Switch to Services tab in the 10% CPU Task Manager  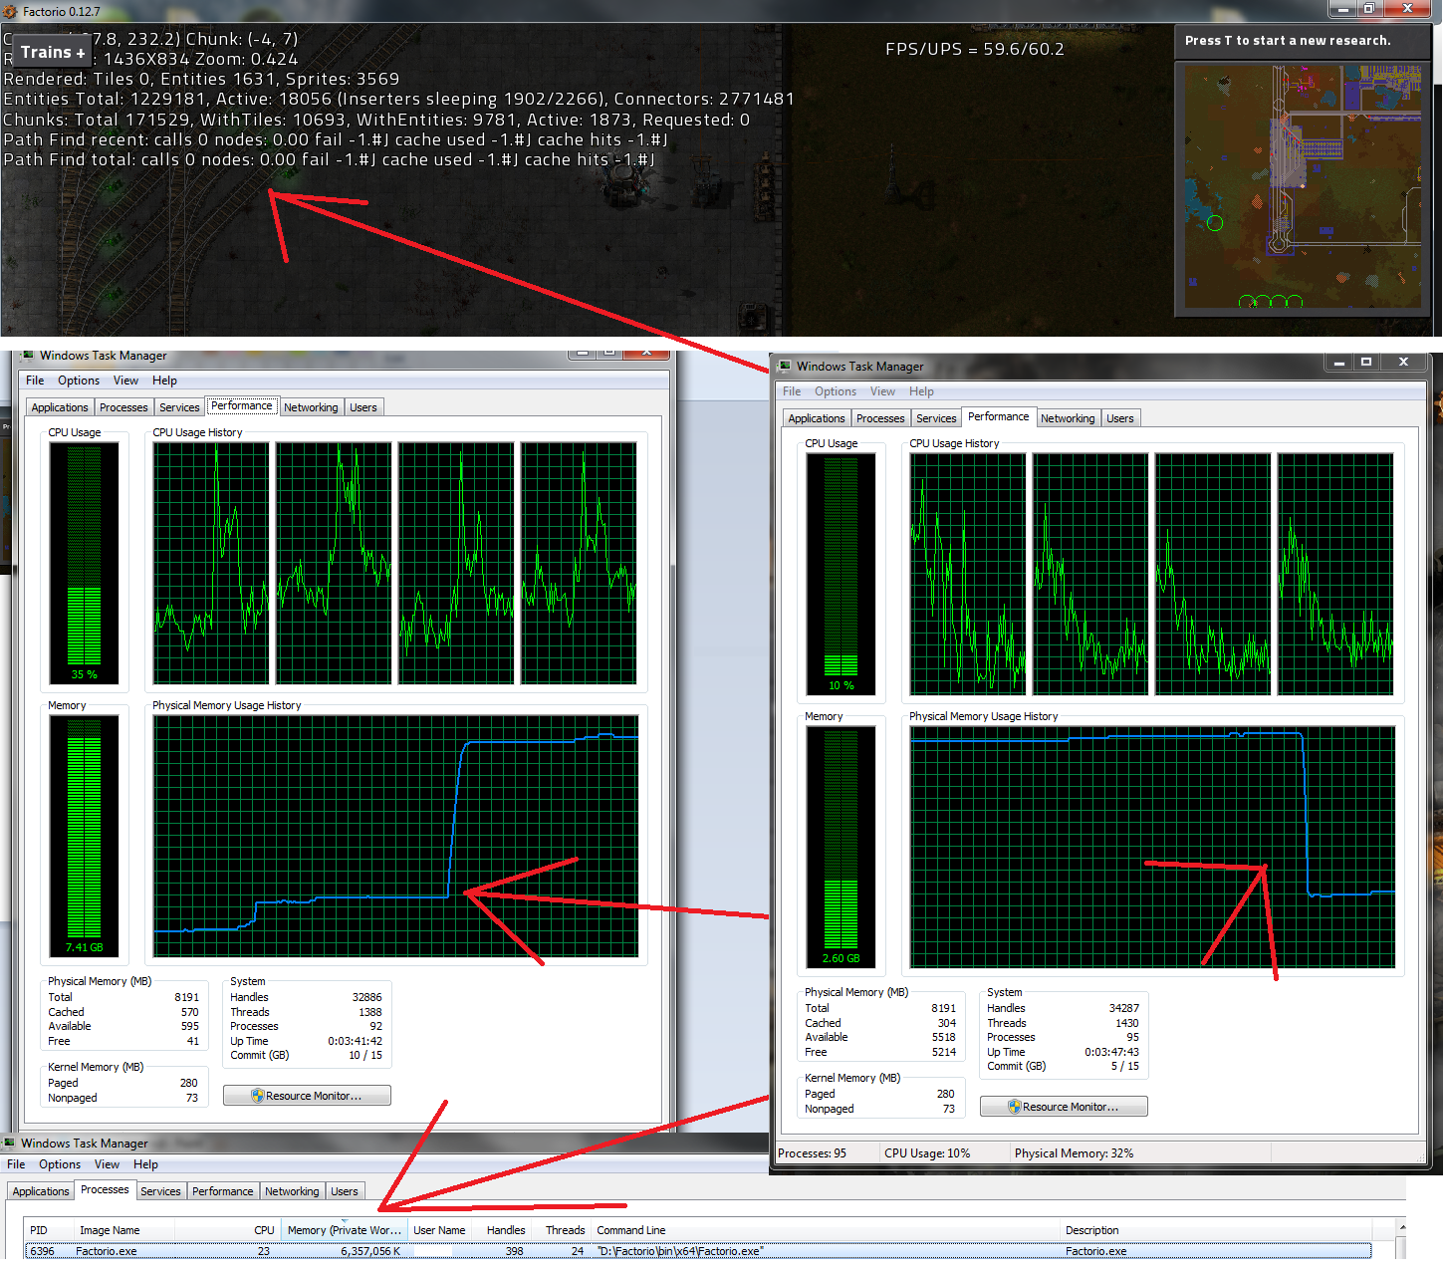[x=936, y=418]
